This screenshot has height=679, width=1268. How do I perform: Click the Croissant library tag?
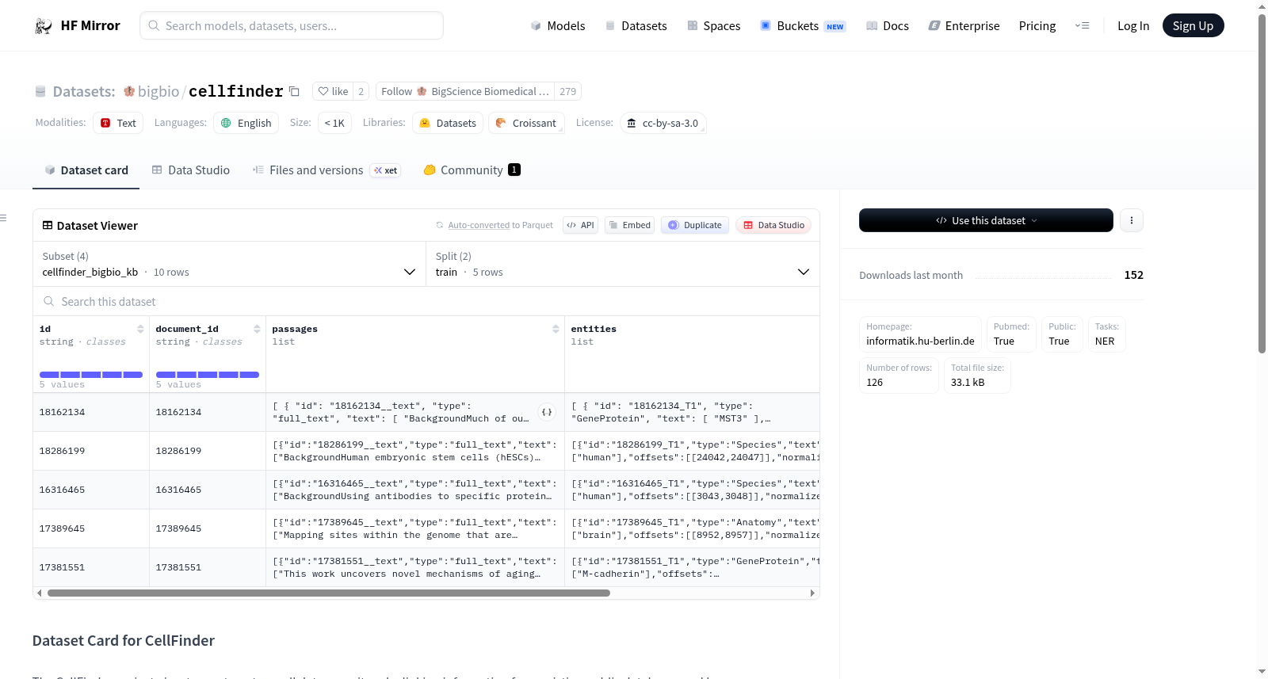(526, 123)
